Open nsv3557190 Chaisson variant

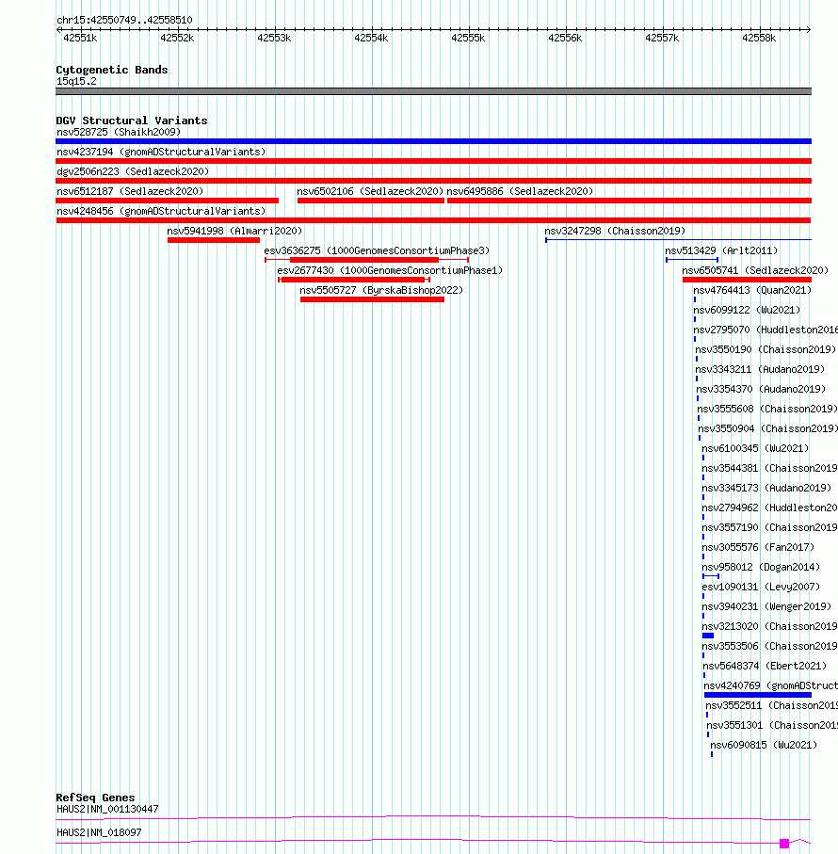coord(769,528)
